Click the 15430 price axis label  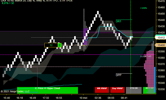click(161, 26)
